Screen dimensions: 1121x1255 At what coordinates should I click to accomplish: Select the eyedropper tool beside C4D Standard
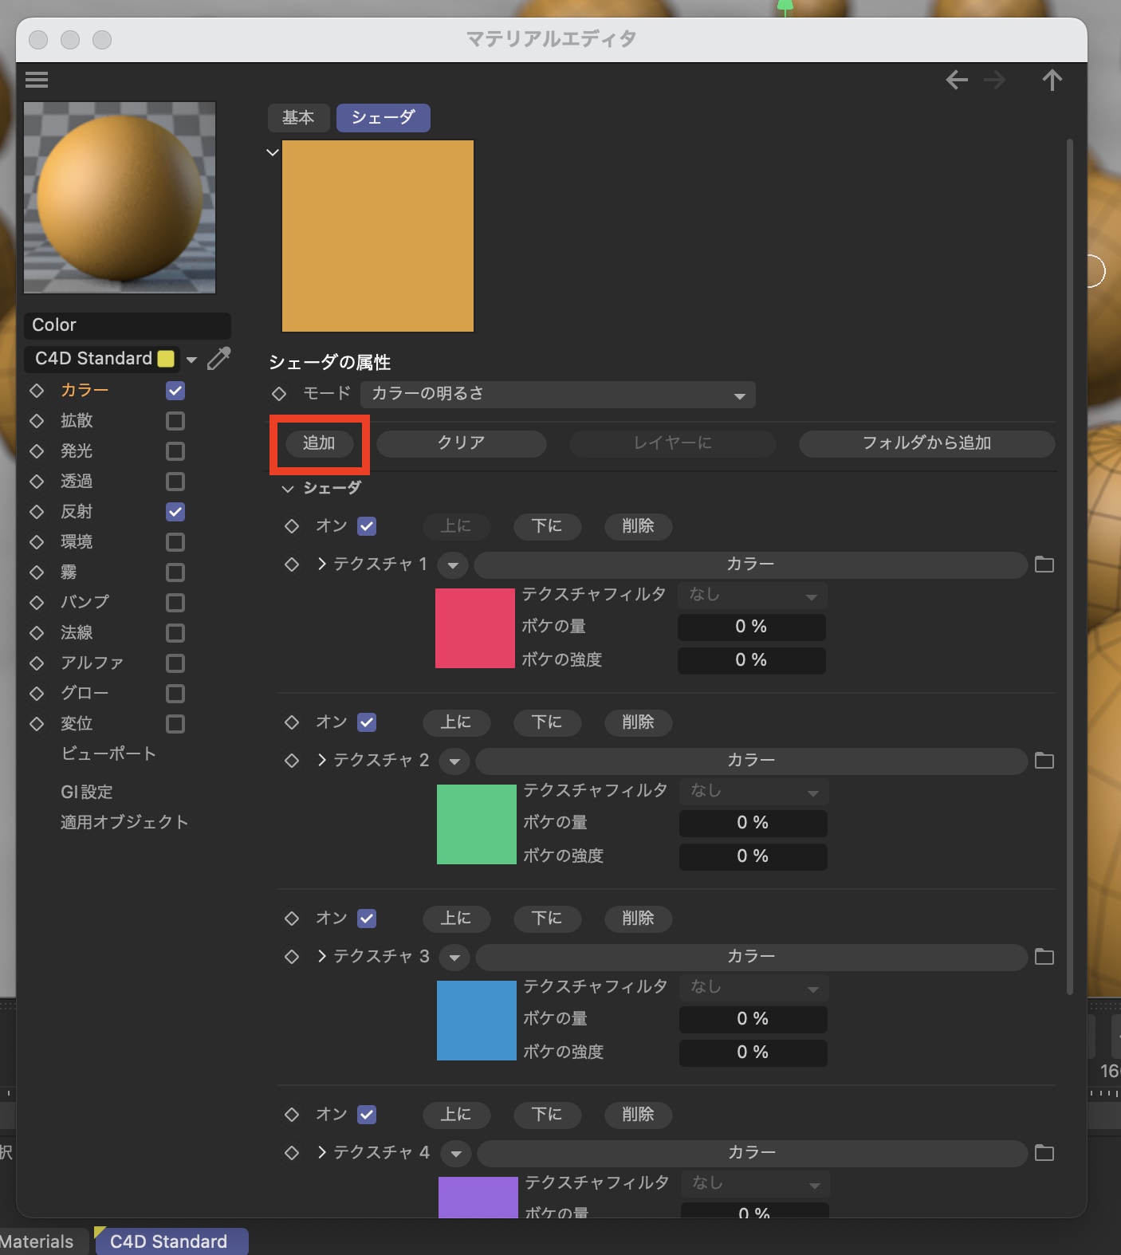point(218,359)
